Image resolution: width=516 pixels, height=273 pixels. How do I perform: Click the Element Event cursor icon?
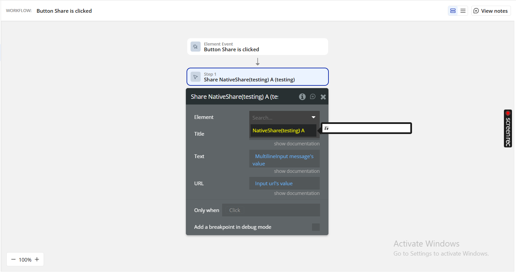point(196,47)
